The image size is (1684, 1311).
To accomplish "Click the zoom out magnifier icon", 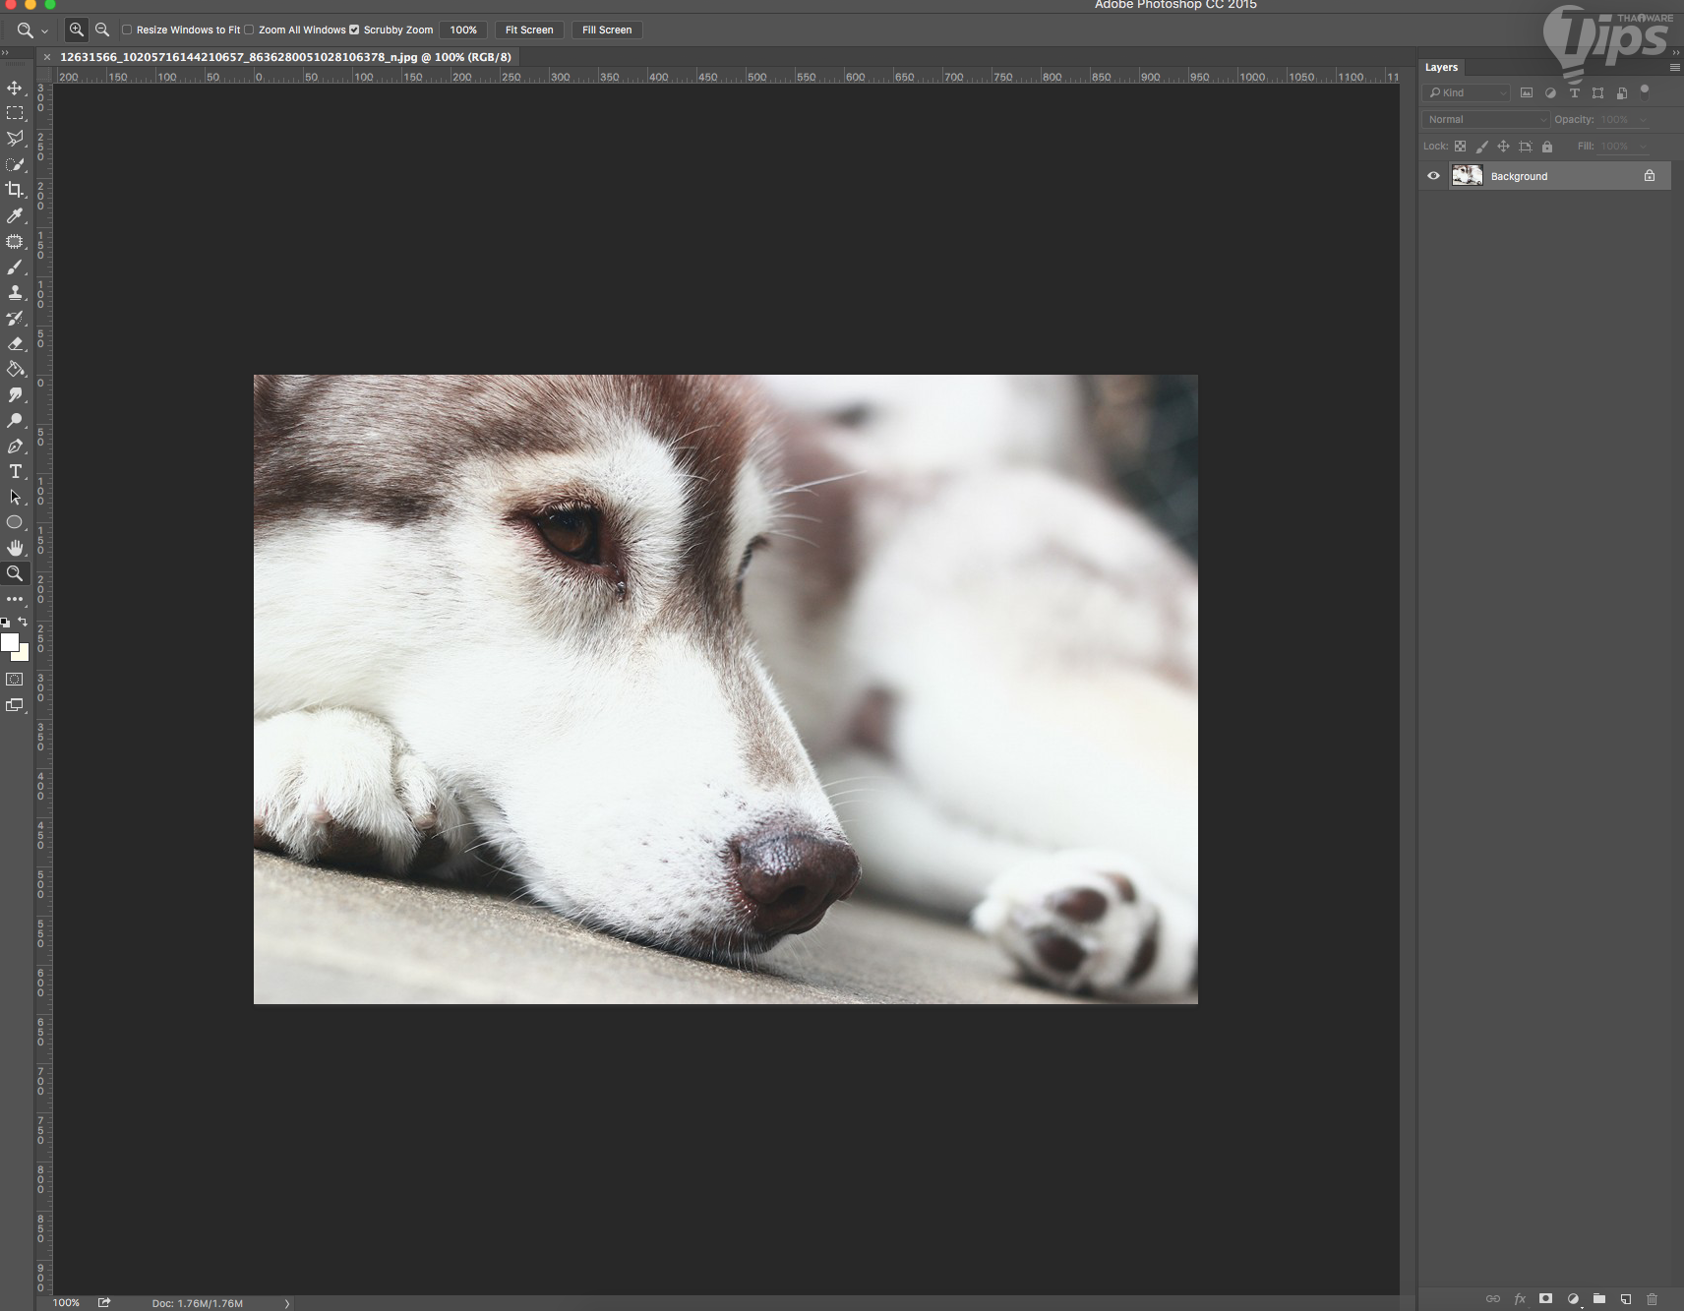I will point(102,30).
